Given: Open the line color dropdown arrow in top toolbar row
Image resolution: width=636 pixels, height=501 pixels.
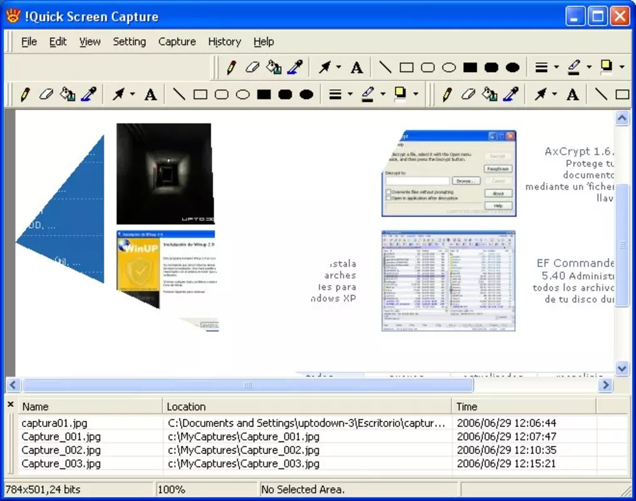Looking at the screenshot, I should pyautogui.click(x=589, y=67).
